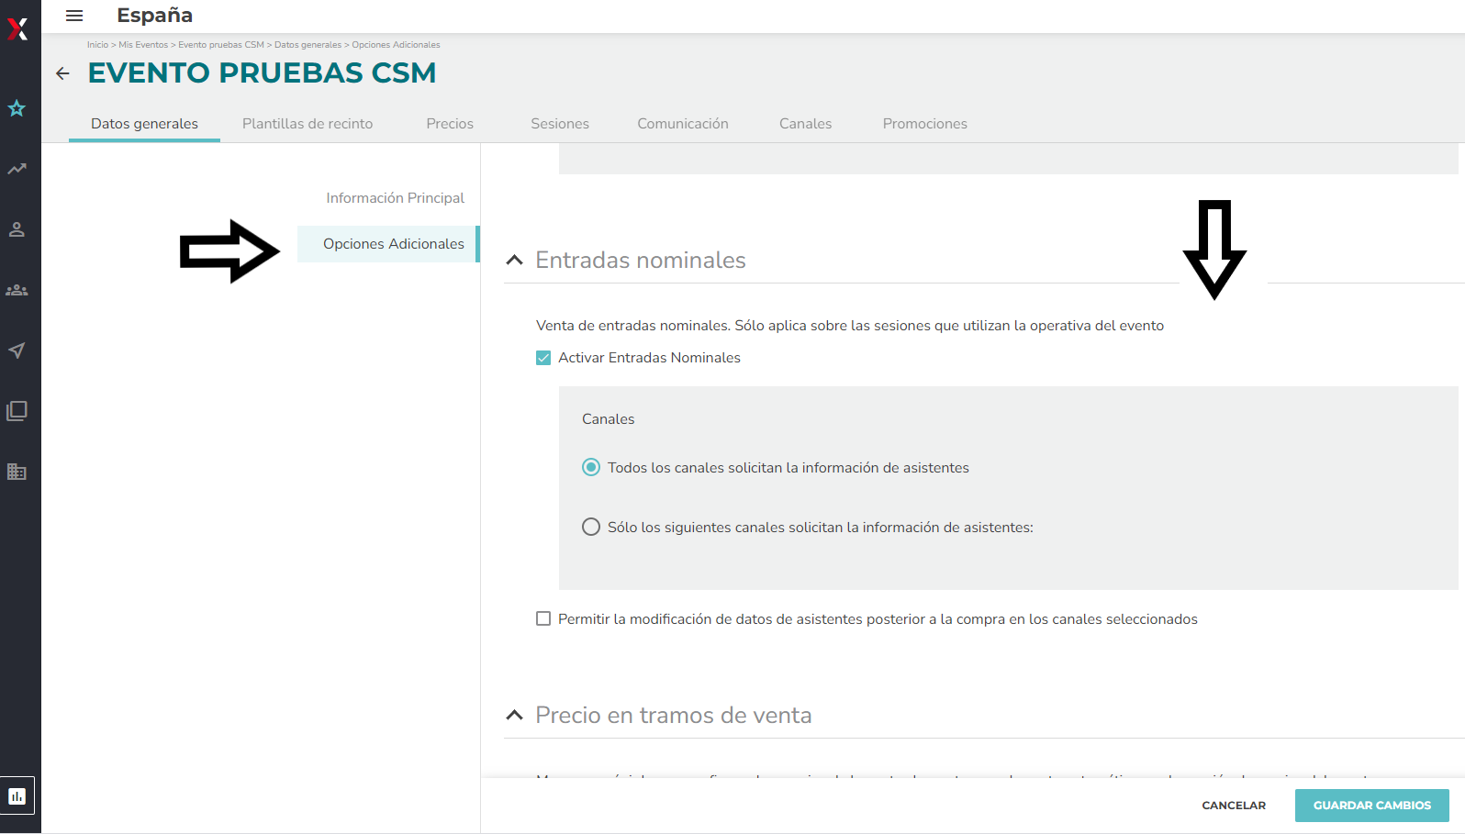Open the Promociones tab
The width and height of the screenshot is (1465, 834).
(x=925, y=124)
